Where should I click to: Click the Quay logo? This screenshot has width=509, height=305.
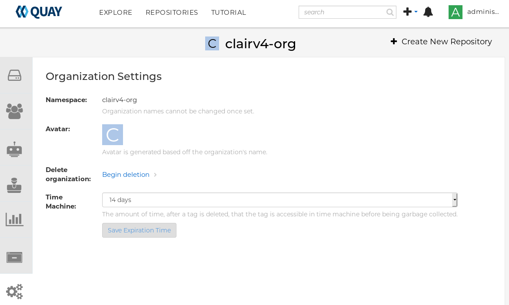point(39,12)
